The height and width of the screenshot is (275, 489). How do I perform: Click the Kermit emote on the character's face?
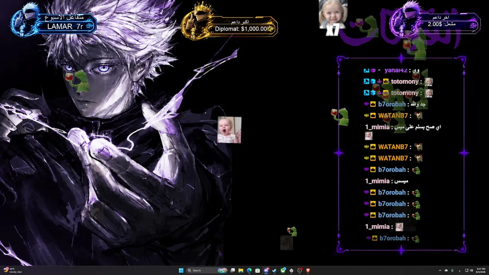(78, 80)
